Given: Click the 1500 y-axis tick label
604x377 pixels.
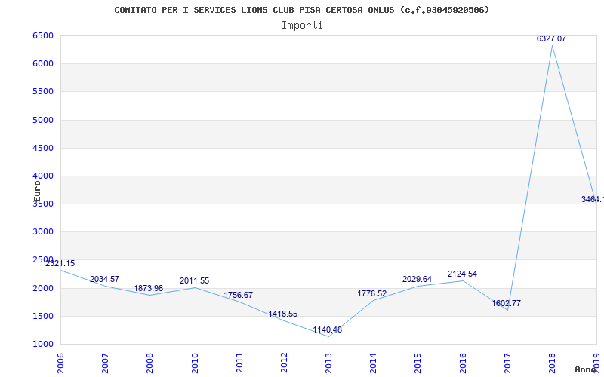Looking at the screenshot, I should pos(43,316).
